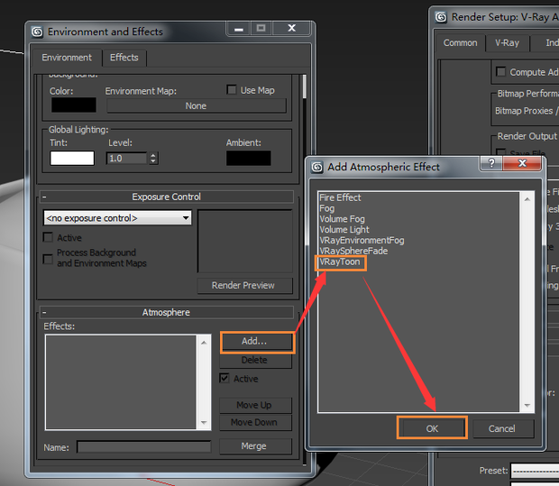
Task: Click the Level value field
Action: click(127, 159)
